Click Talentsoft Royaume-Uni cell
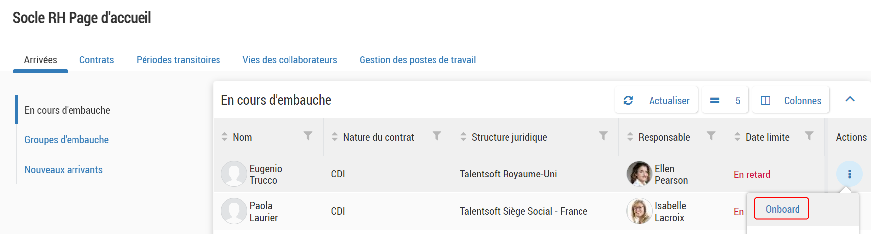The height and width of the screenshot is (234, 871). click(x=508, y=174)
